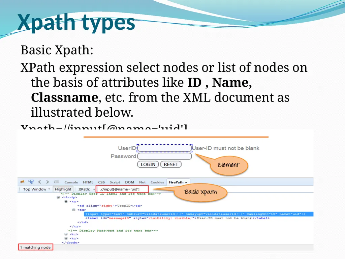Switch to the HTML tab
Viewport: 345px width, 259px height.
click(x=88, y=182)
